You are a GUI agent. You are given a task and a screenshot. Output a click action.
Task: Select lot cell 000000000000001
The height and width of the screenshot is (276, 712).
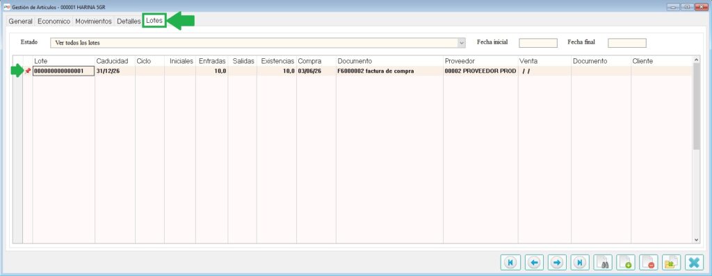tap(63, 71)
